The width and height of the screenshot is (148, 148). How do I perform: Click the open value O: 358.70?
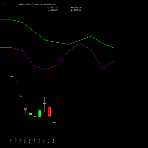52,10
